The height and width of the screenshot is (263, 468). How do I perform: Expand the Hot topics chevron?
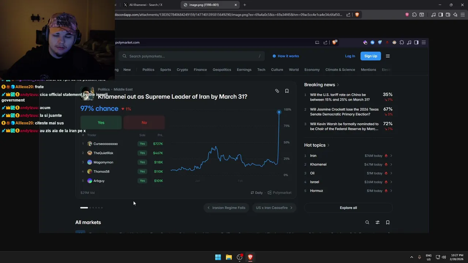[x=328, y=145]
